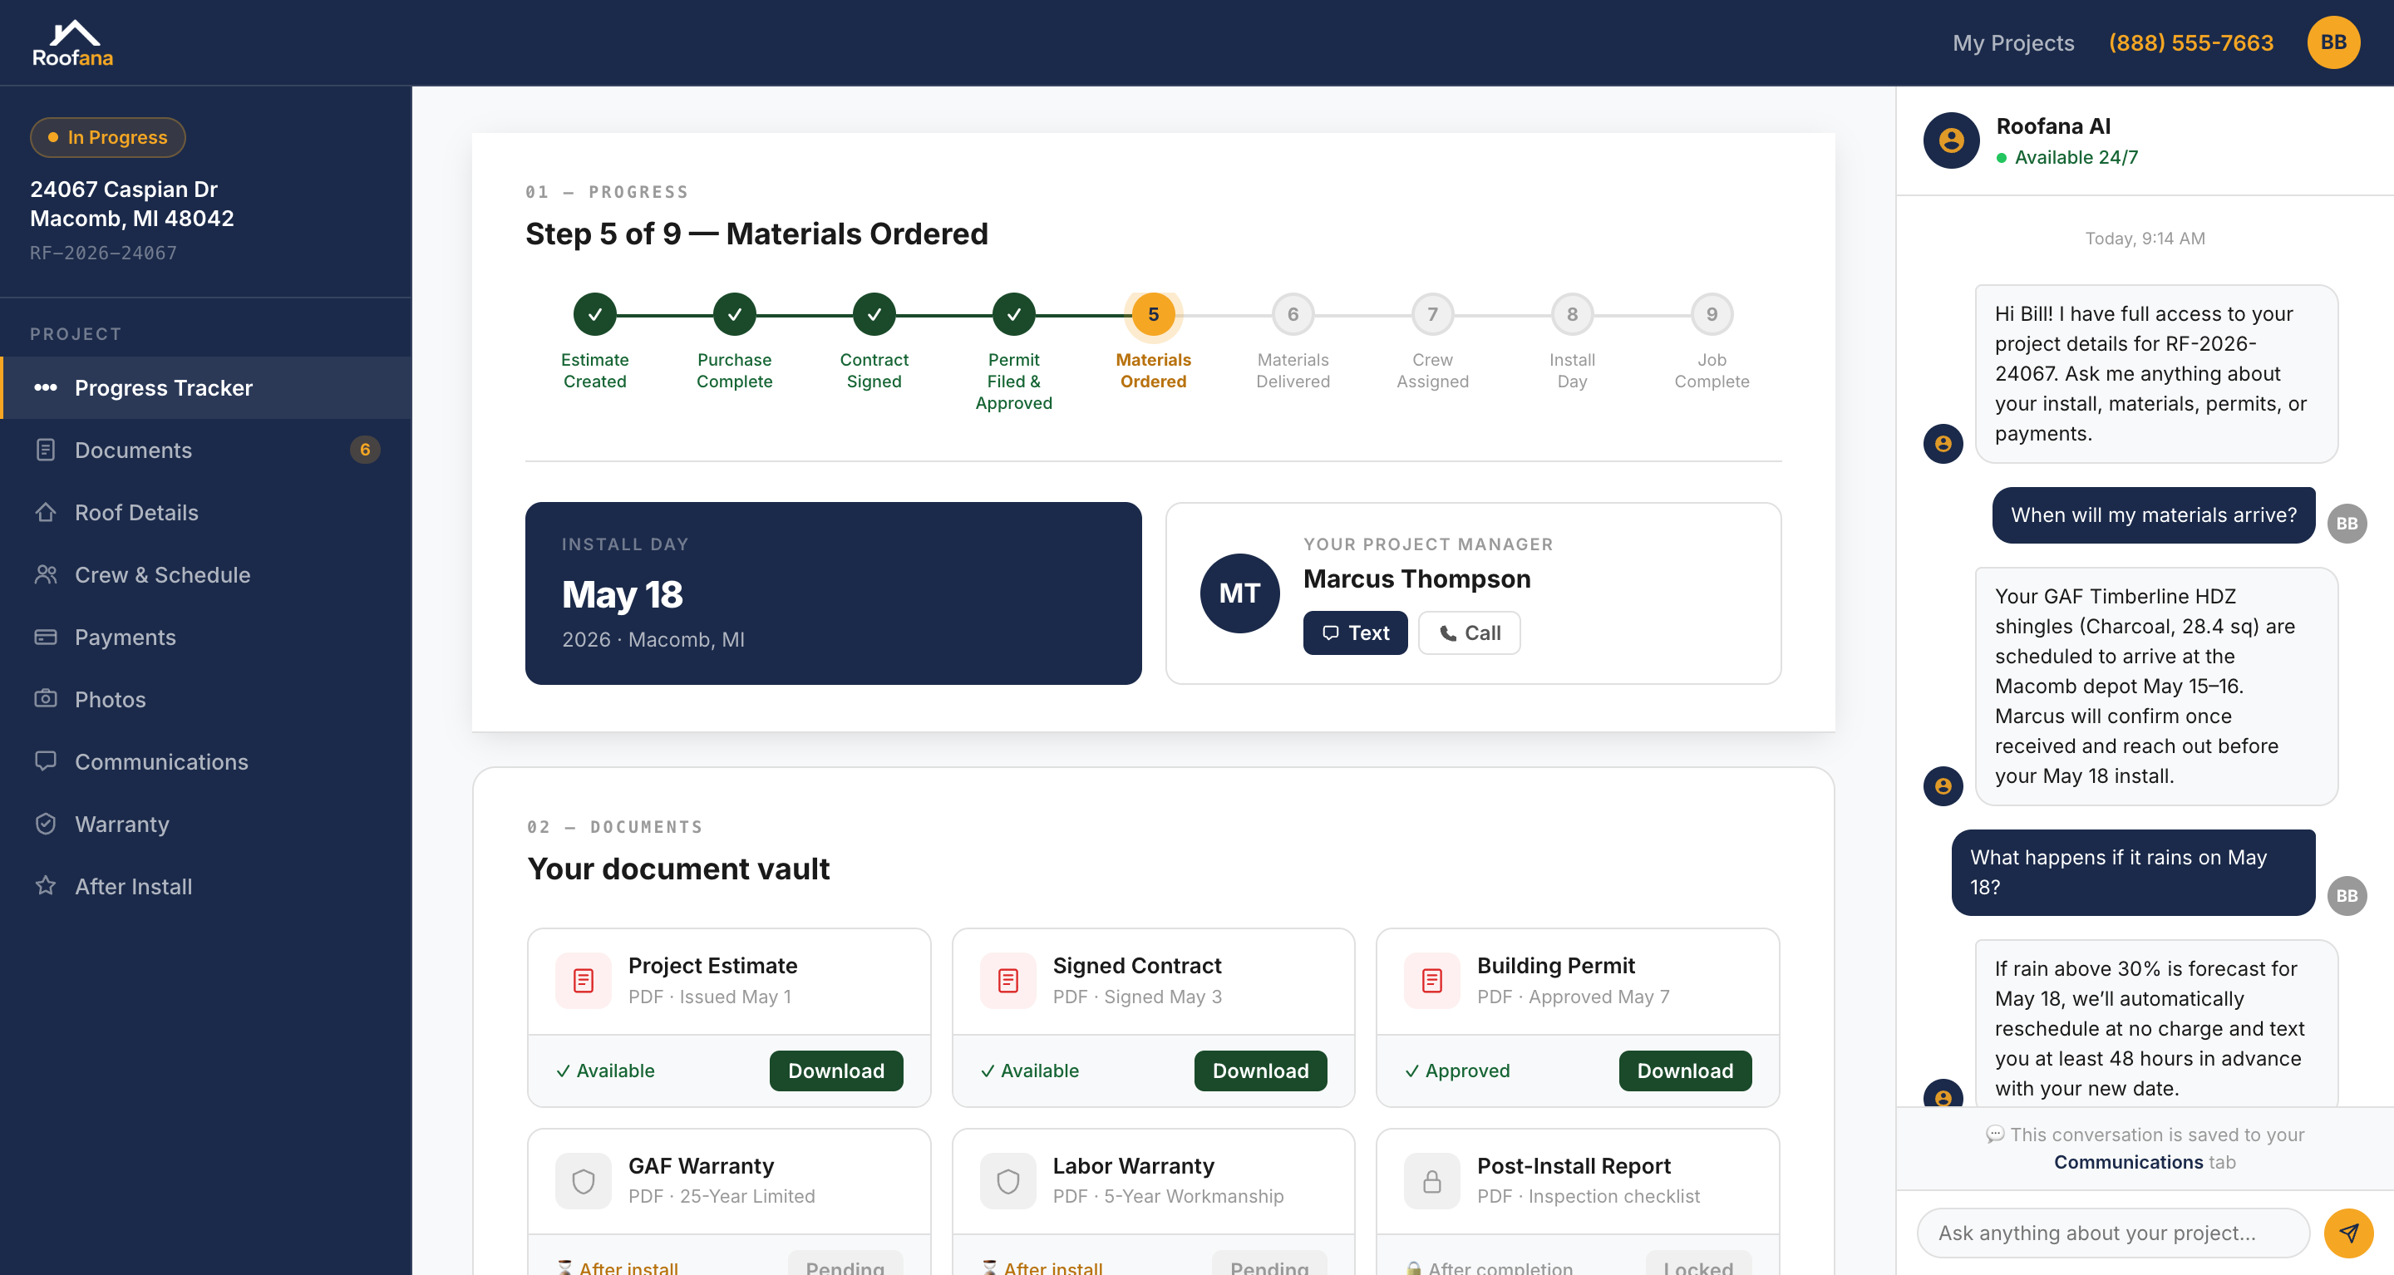Open the Communications tab link in chat
The width and height of the screenshot is (2394, 1275).
[x=2128, y=1162]
